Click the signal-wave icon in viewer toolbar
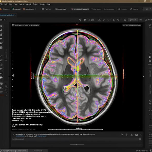Image resolution: width=152 pixels, height=152 pixels. point(80,20)
